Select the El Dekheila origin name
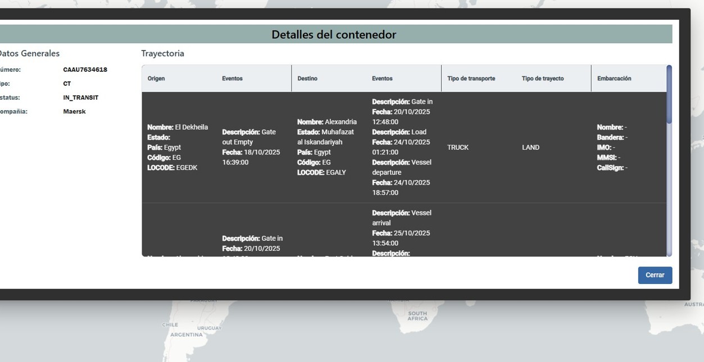Viewport: 704px width, 362px height. point(191,127)
